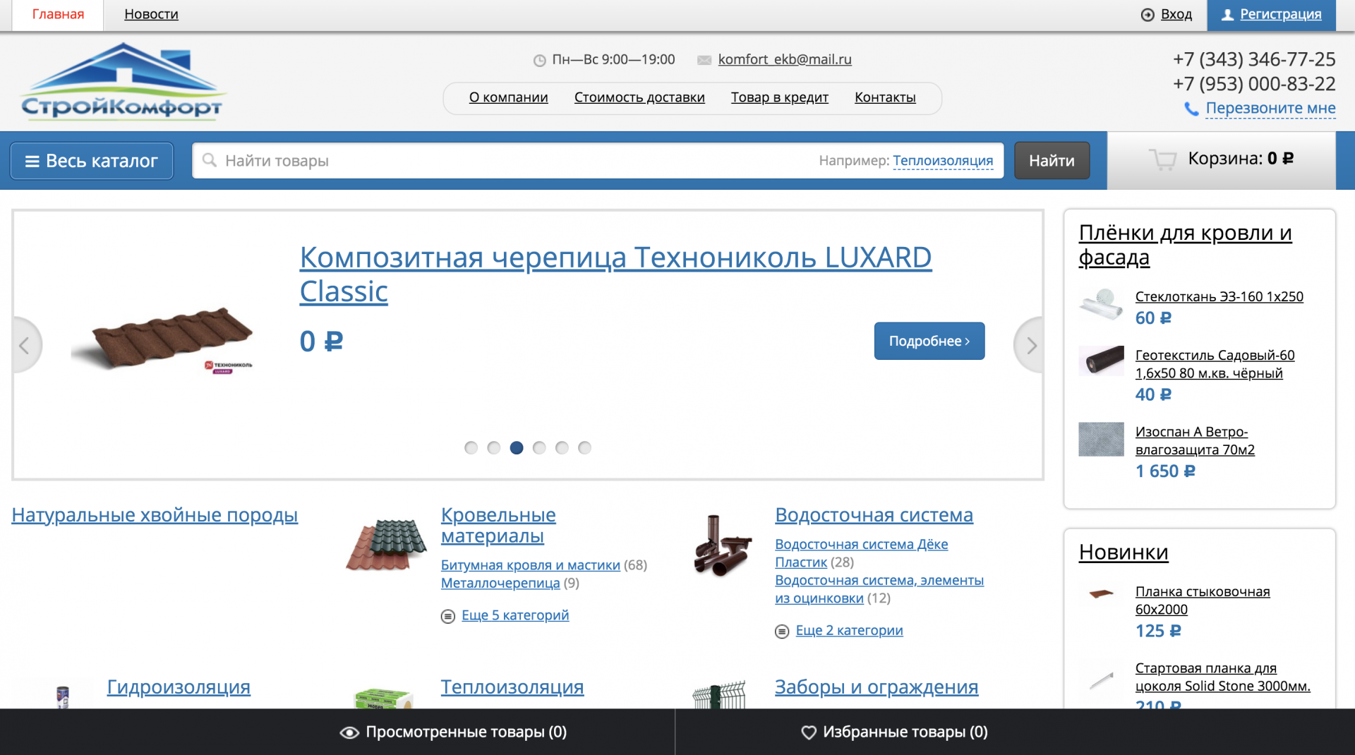Switch to the Новости tab
The width and height of the screenshot is (1355, 755).
click(x=150, y=13)
